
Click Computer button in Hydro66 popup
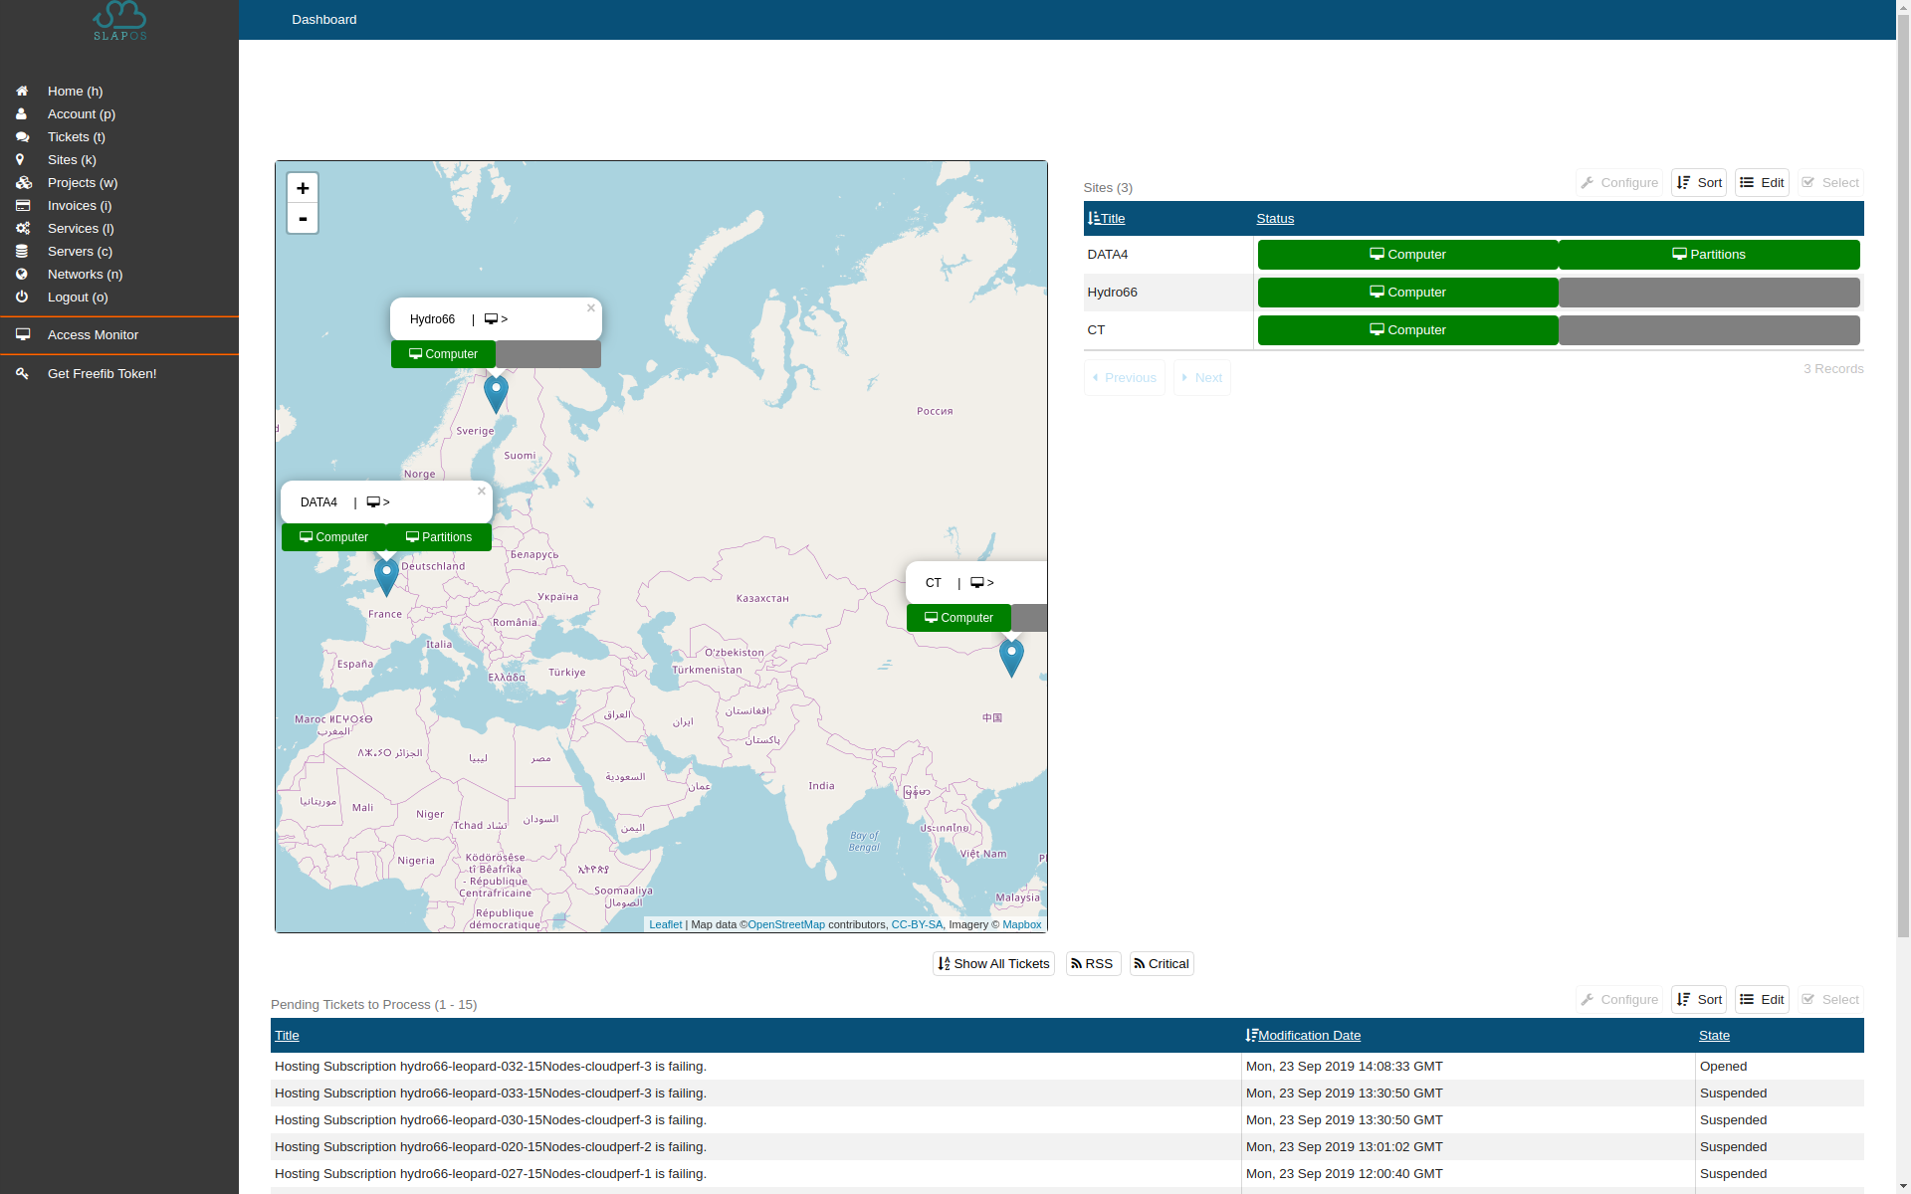click(443, 354)
